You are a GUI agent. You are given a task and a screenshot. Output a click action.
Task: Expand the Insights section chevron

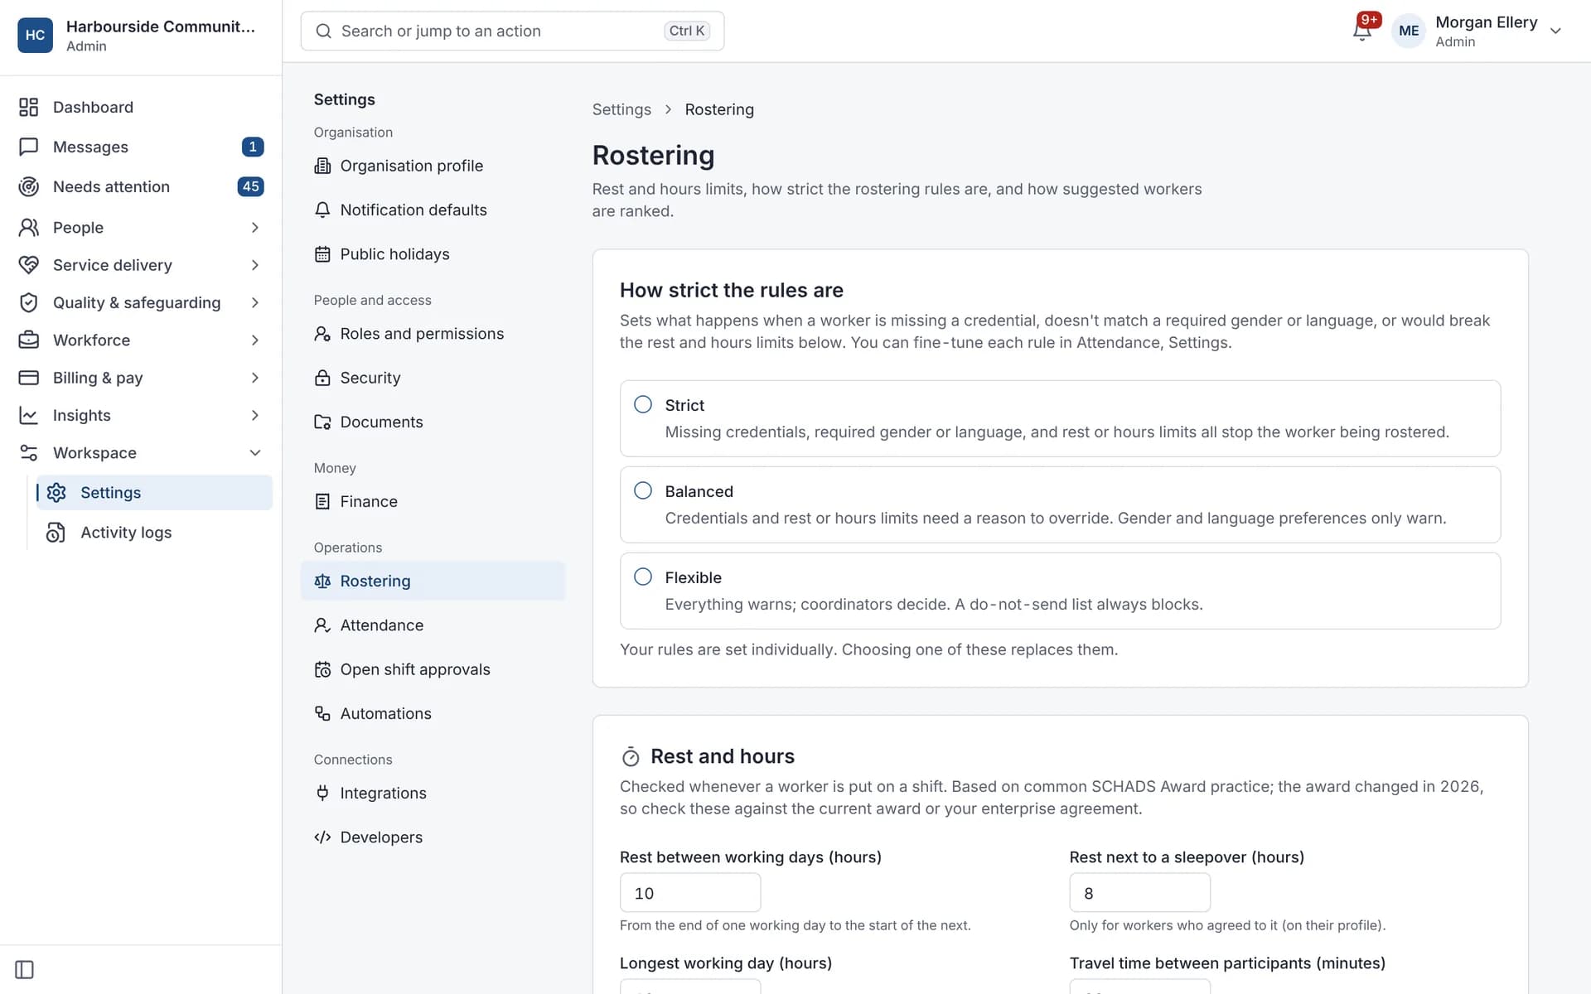coord(255,415)
